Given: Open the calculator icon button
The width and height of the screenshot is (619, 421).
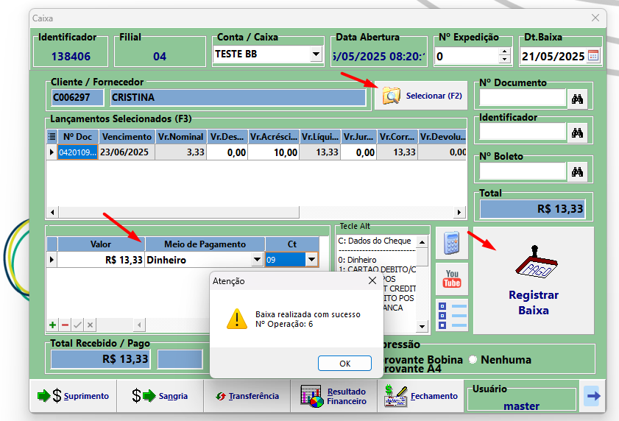Looking at the screenshot, I should click(x=452, y=242).
